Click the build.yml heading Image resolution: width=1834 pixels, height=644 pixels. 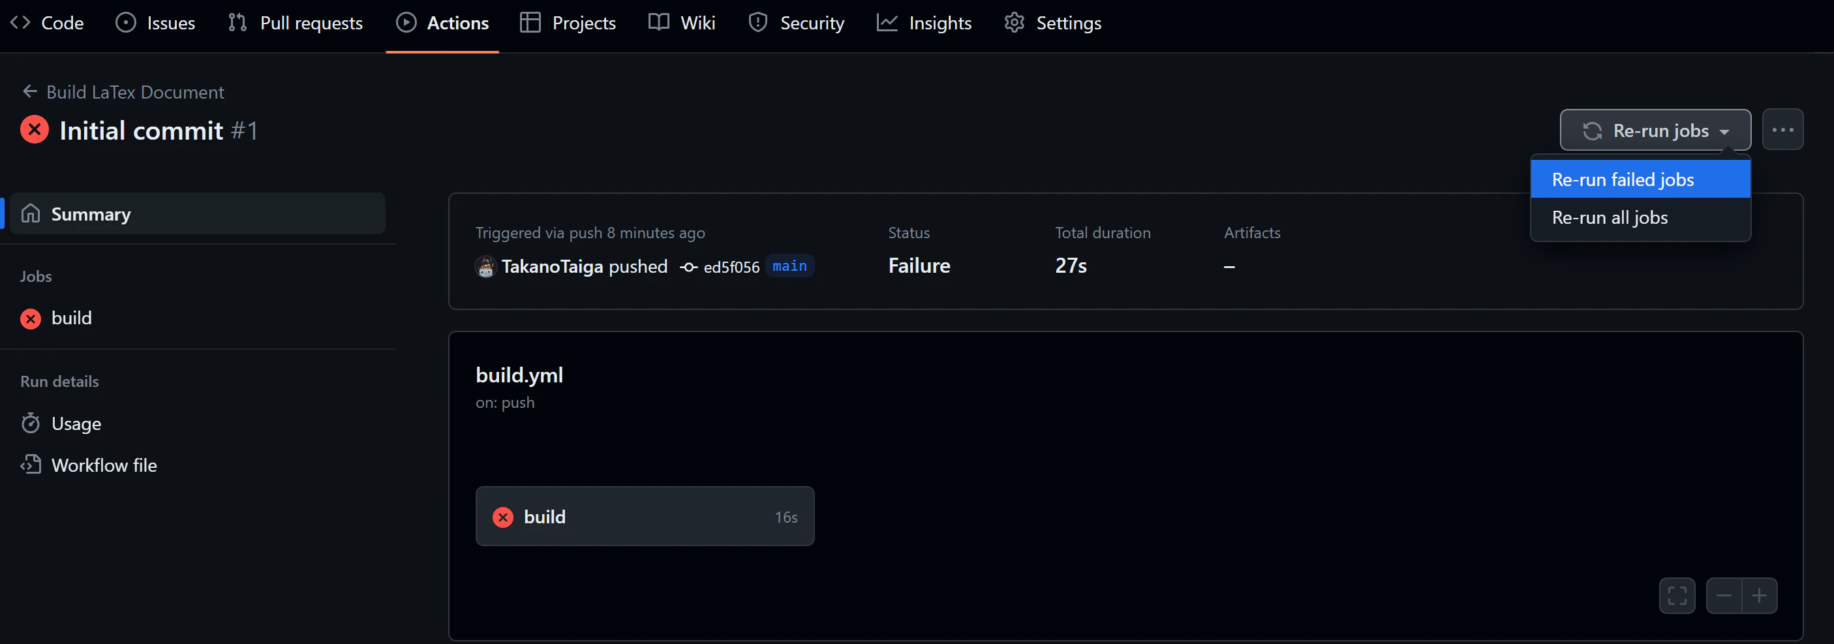[519, 375]
